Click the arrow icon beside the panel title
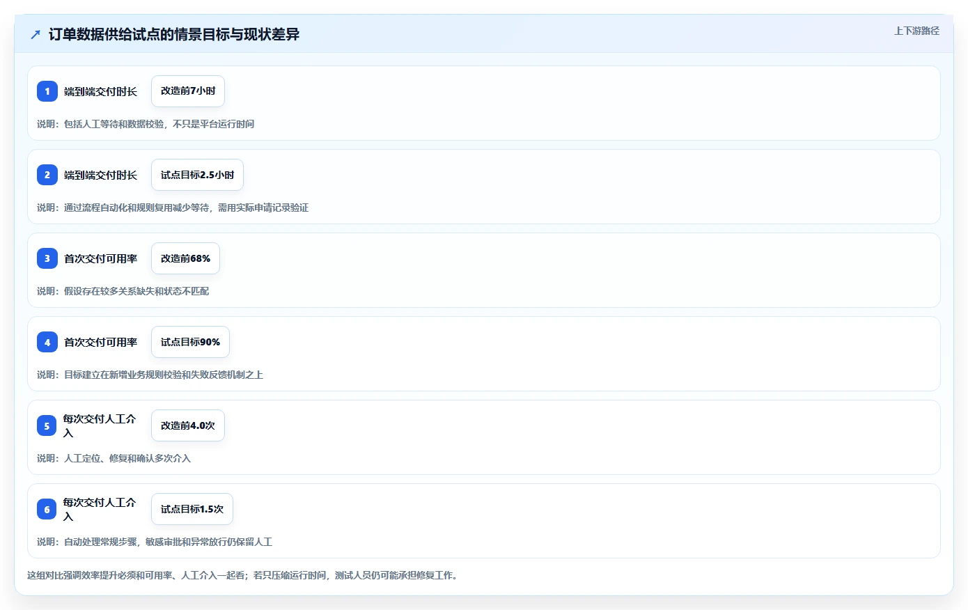 pos(36,34)
